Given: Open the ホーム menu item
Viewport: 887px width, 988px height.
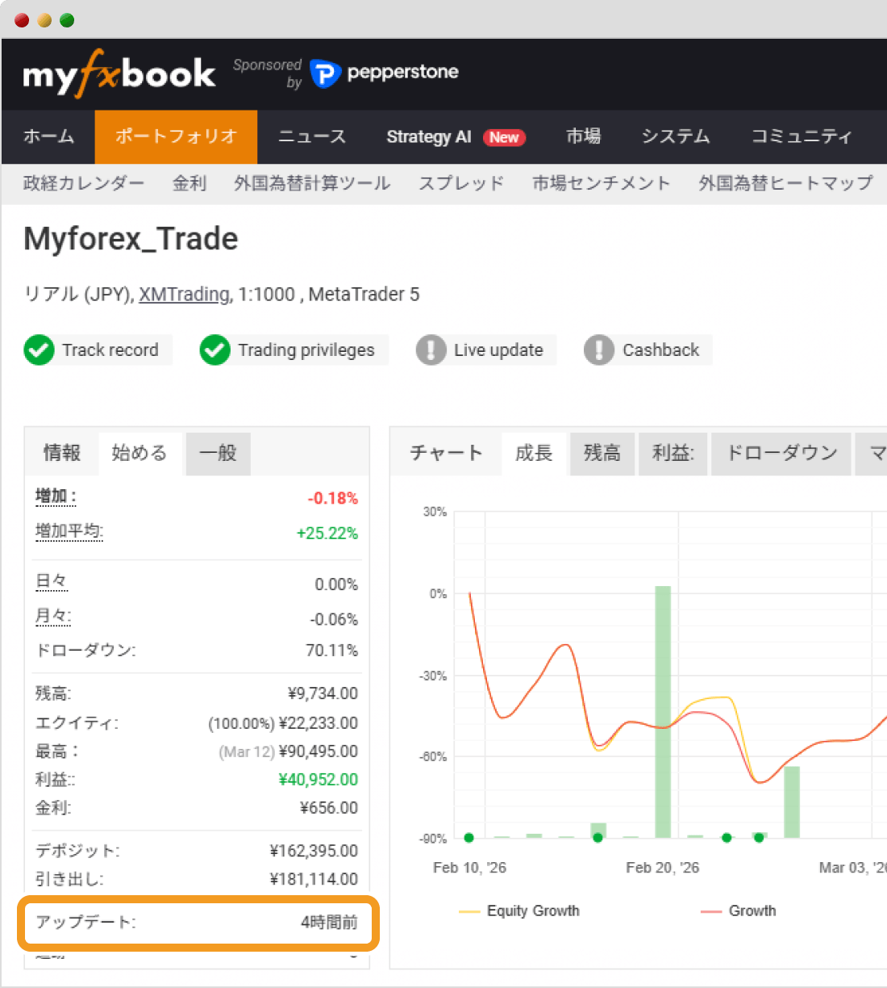Looking at the screenshot, I should click(x=48, y=136).
